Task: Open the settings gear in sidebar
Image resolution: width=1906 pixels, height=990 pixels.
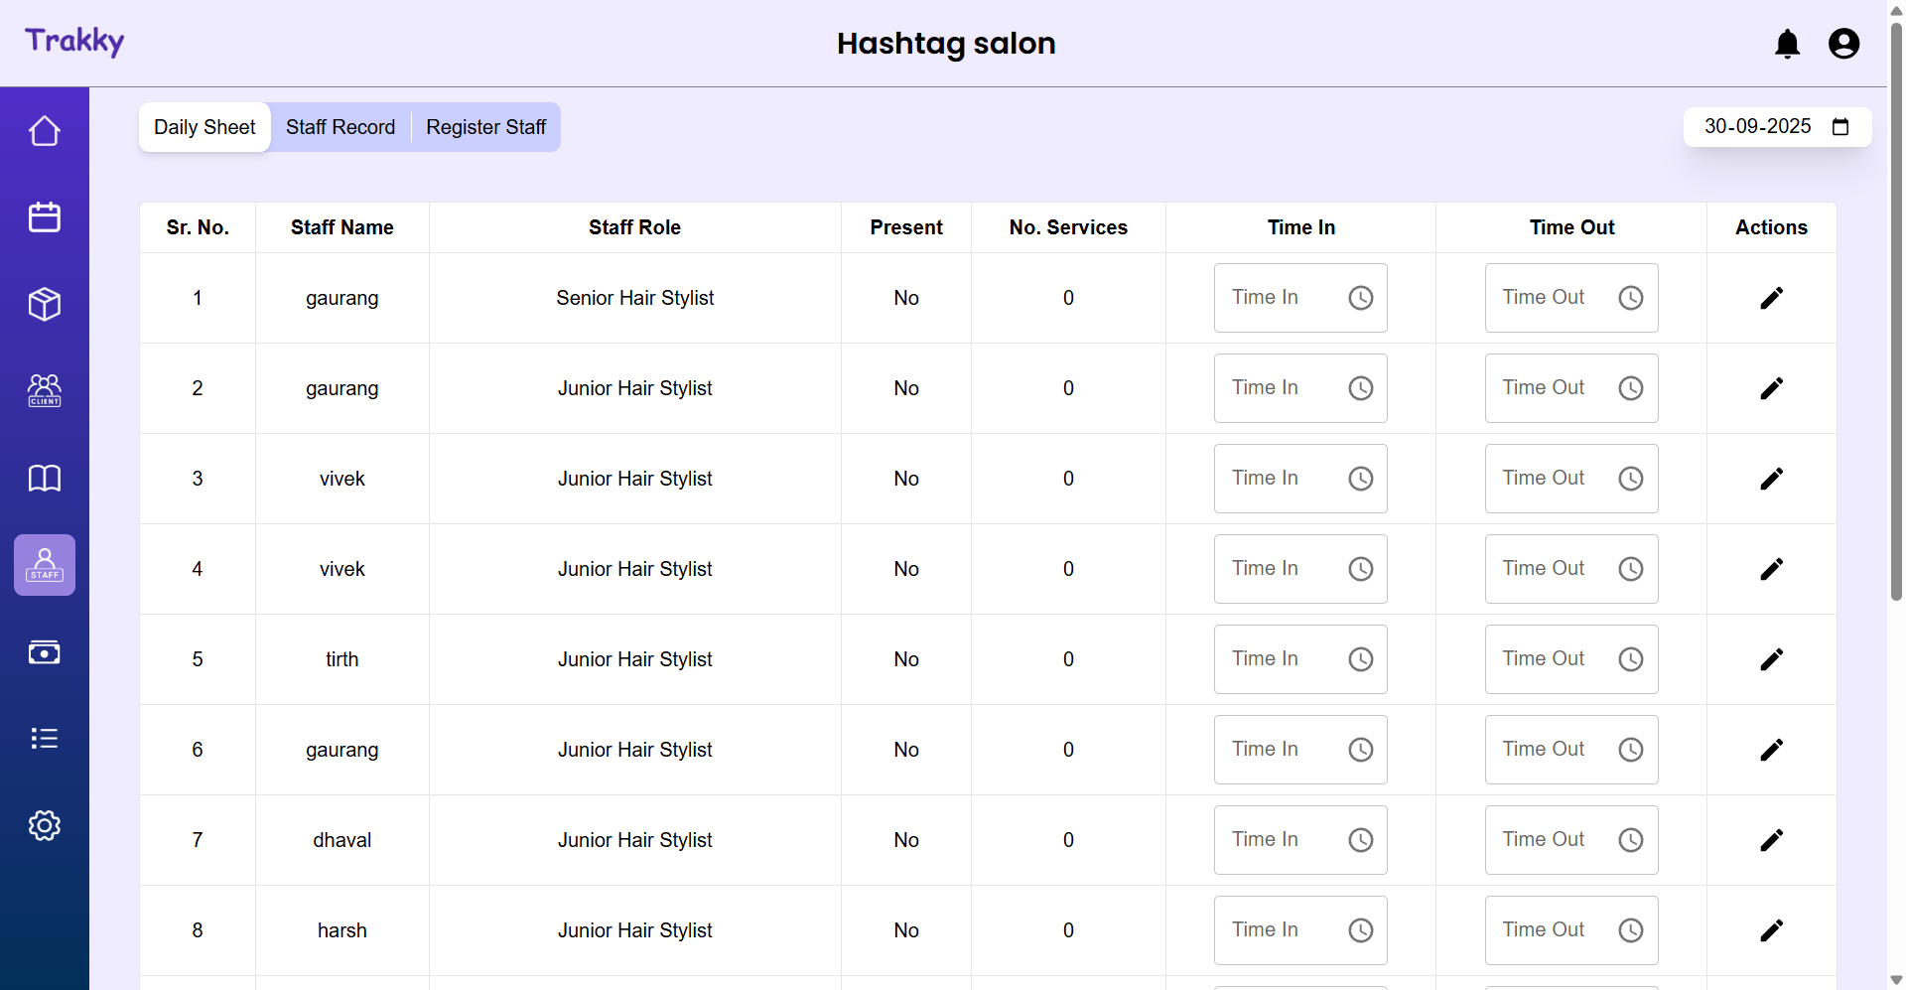Action: (x=45, y=825)
